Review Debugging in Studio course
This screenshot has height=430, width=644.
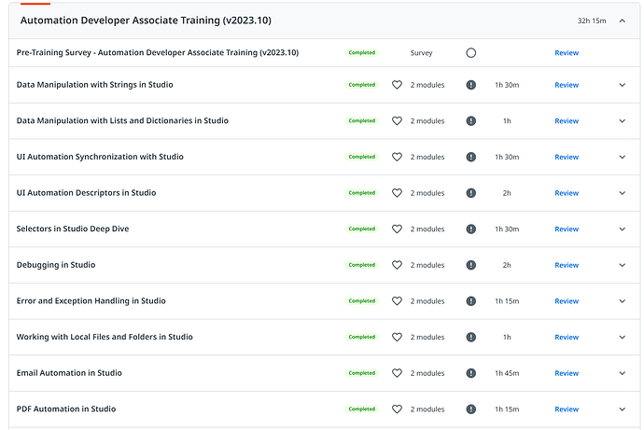567,265
